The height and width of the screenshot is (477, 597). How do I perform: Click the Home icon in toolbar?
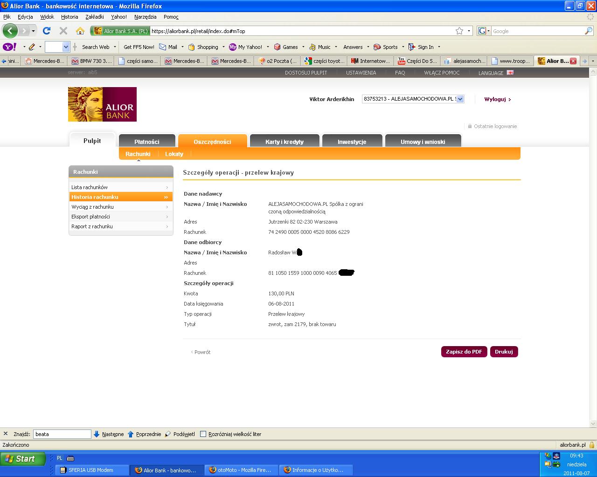click(x=80, y=31)
